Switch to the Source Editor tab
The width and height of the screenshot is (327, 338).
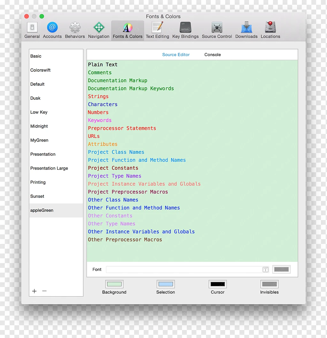pyautogui.click(x=176, y=55)
